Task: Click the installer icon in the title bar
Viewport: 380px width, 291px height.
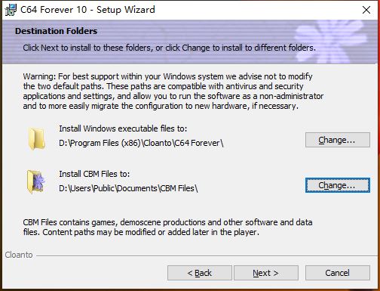Action: (x=11, y=10)
